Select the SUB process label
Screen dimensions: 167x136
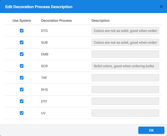click(44, 42)
